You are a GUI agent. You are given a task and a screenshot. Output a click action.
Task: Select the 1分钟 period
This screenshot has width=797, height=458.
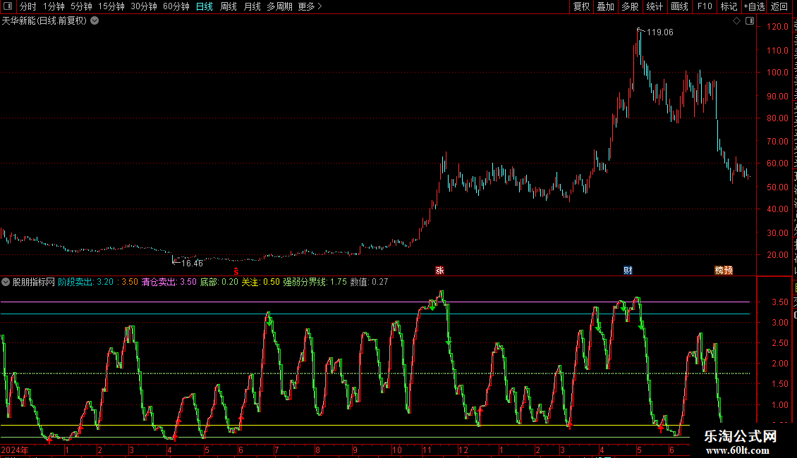point(54,6)
